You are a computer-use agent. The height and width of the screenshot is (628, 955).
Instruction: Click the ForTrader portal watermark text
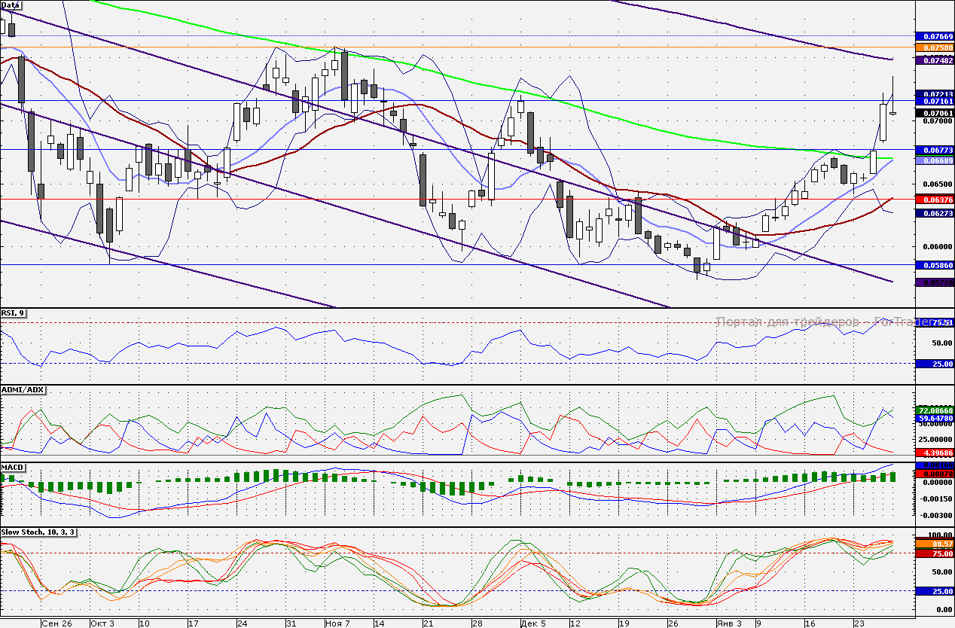pyautogui.click(x=821, y=322)
